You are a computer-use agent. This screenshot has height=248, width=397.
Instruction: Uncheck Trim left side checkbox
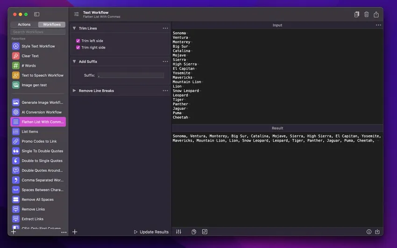click(x=78, y=41)
